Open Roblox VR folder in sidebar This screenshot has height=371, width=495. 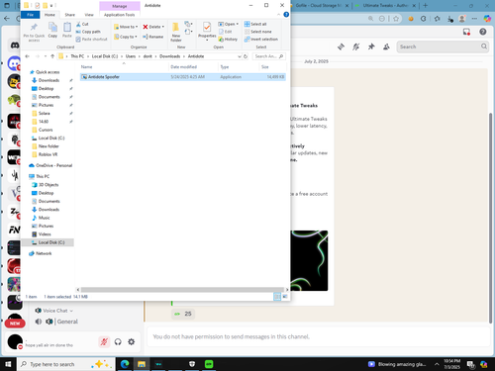[48, 154]
